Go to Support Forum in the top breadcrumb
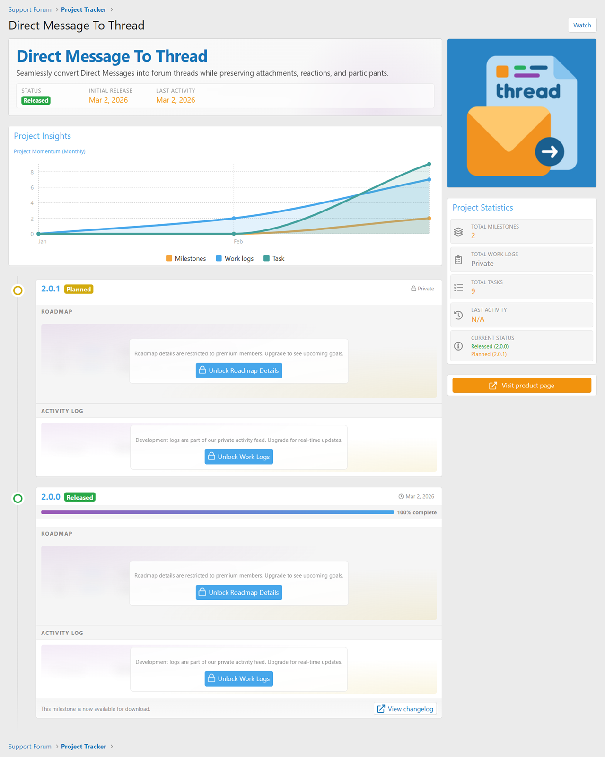Screen dimensions: 605x757 click(30, 9)
